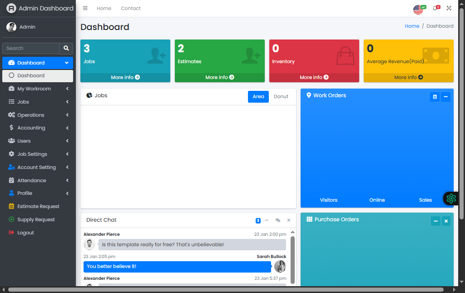Click the floating green AI assistant icon
Viewport: 465px width, 293px height.
tap(451, 199)
